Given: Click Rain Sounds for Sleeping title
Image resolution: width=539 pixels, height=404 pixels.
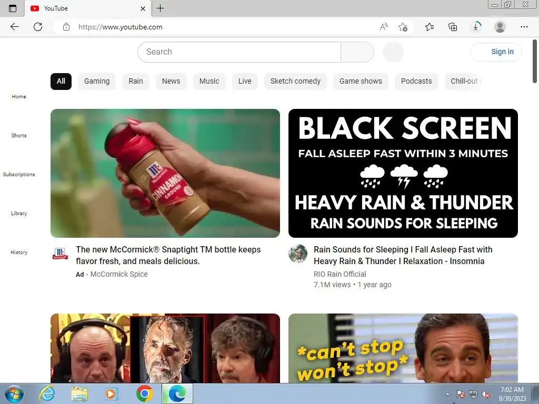Looking at the screenshot, I should click(x=403, y=255).
